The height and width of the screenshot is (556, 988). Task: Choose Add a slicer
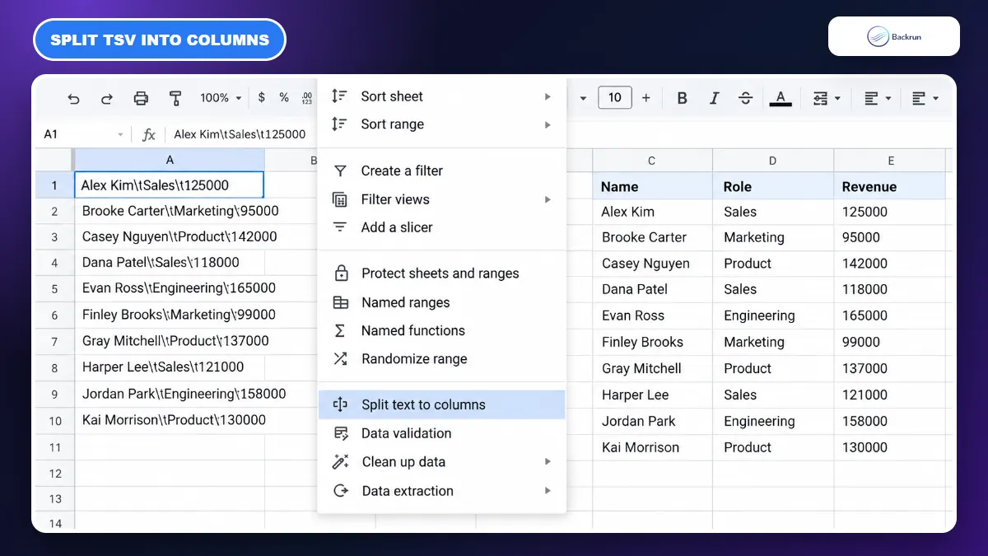point(441,227)
